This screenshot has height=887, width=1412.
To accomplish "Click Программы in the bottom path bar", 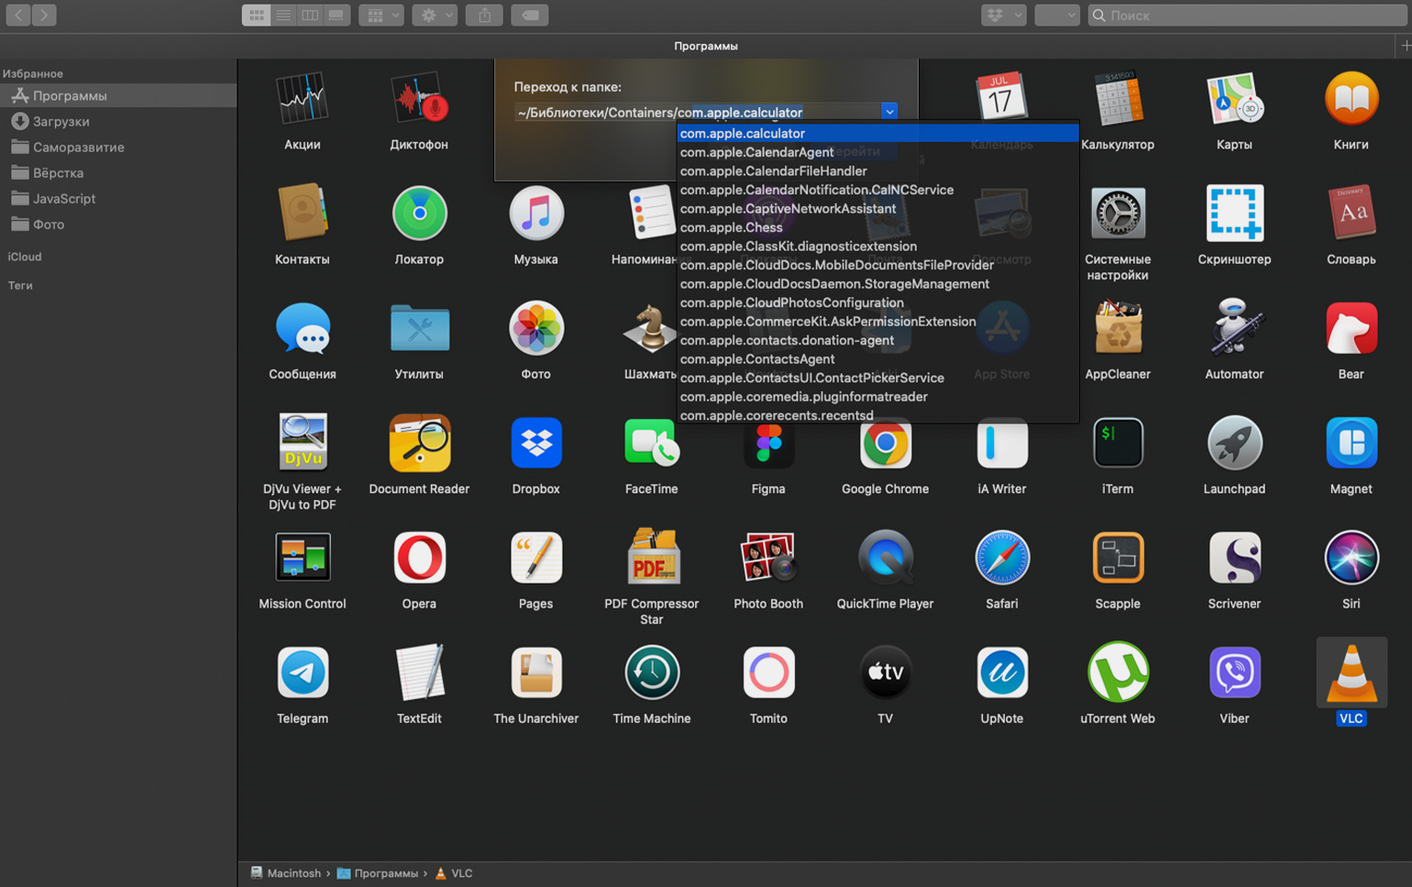I will point(386,873).
